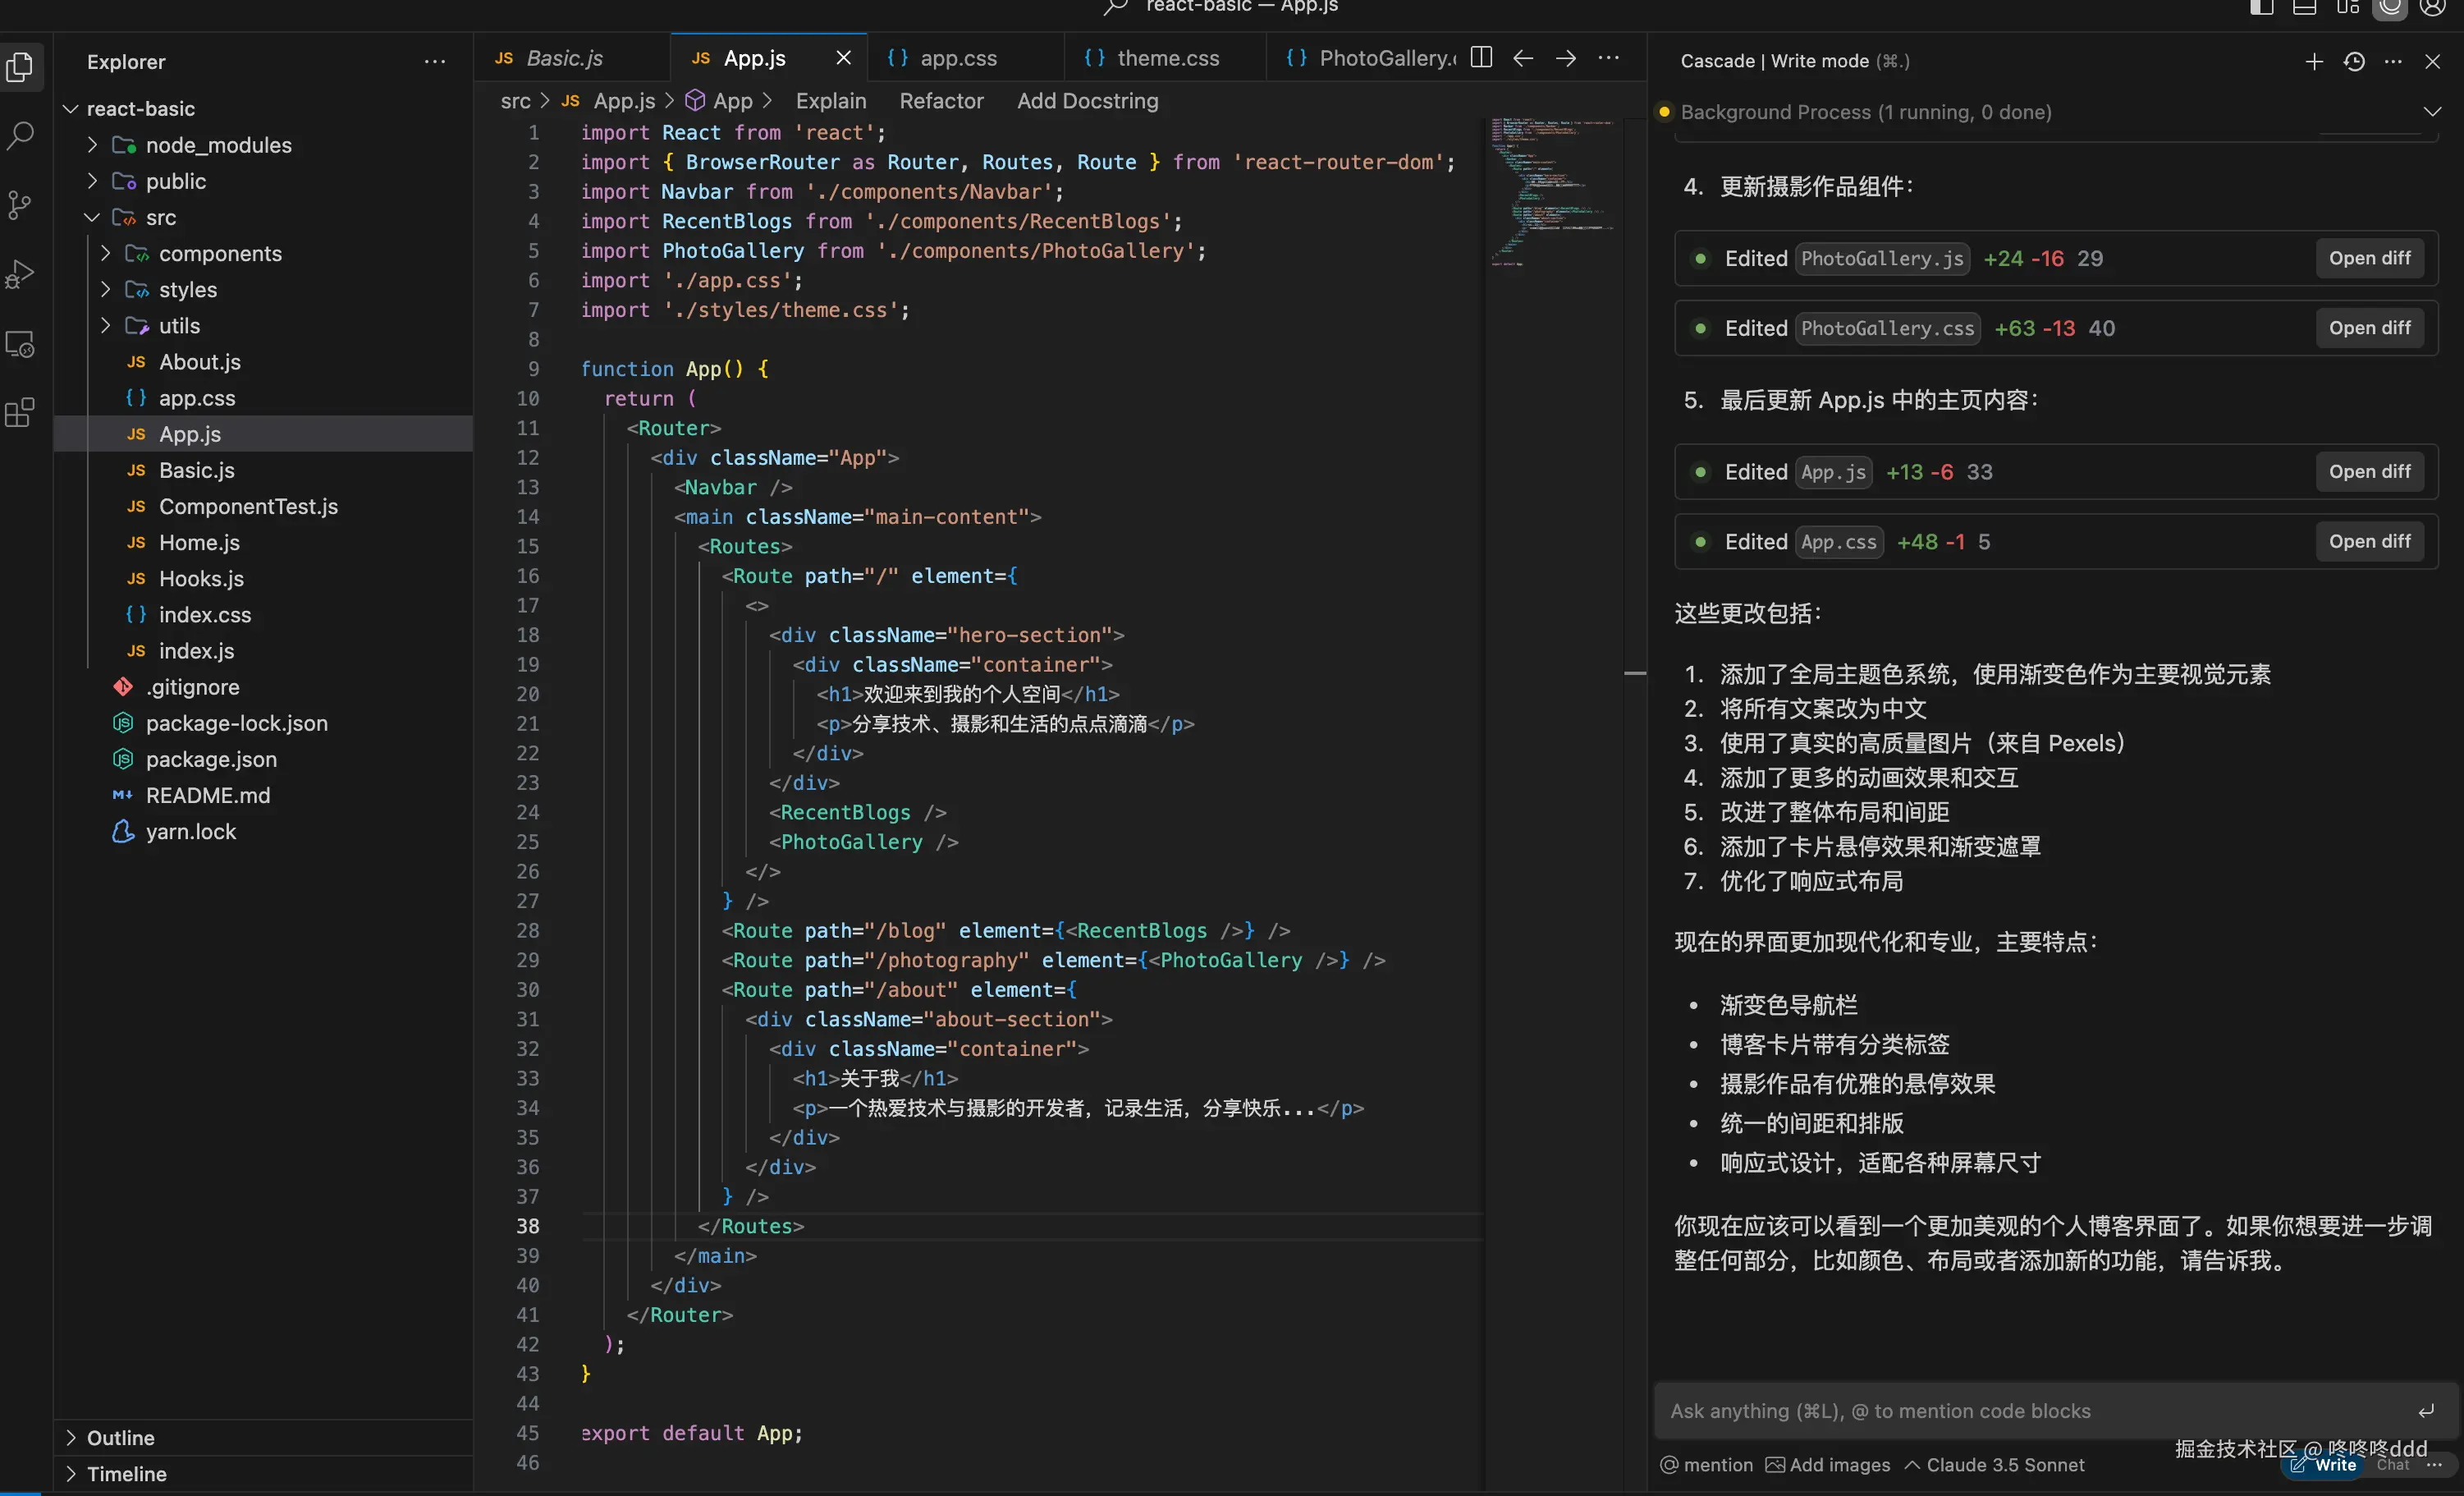This screenshot has width=2464, height=1496.
Task: Open Source Control view icon
Action: (x=21, y=204)
